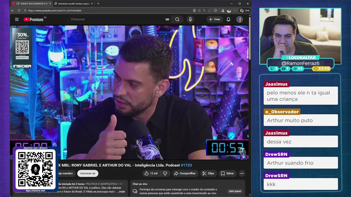Click the Chat ao vivo speech-bubble icon

click(x=135, y=191)
